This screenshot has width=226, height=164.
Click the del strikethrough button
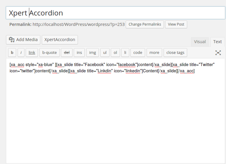coord(67,53)
